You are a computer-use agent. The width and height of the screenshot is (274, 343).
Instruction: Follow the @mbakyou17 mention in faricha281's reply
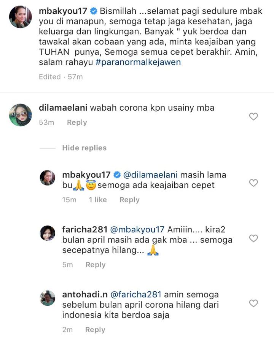[137, 229]
